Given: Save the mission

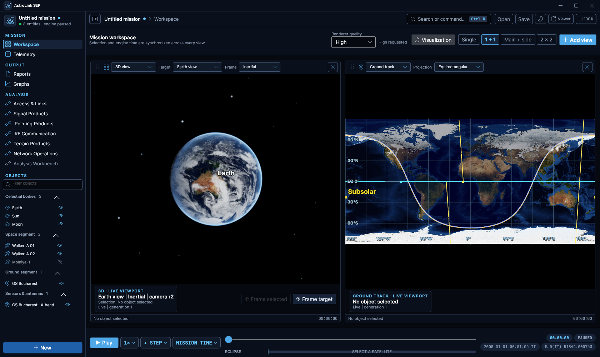Looking at the screenshot, I should [524, 19].
